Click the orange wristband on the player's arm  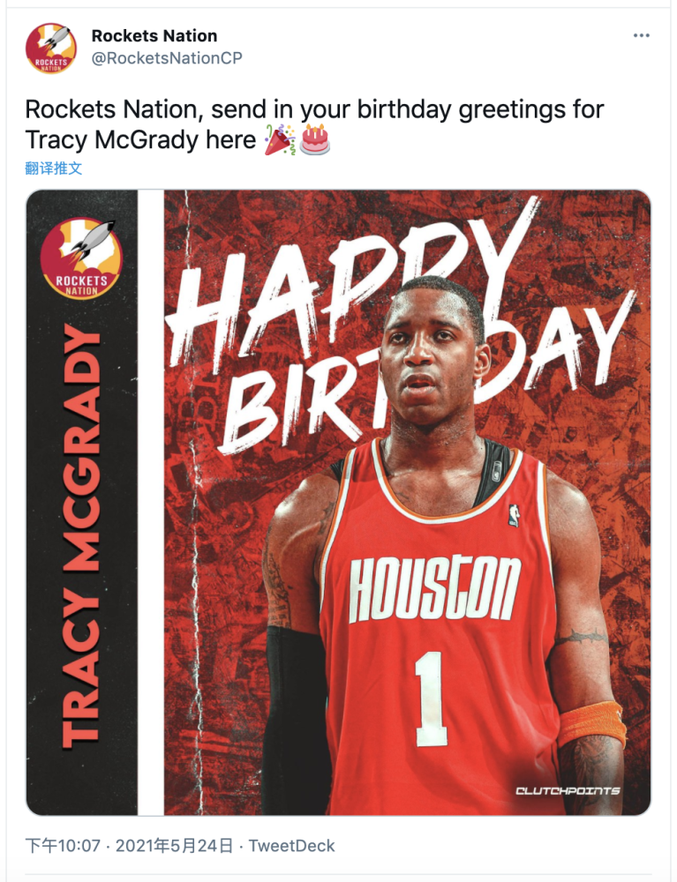[591, 724]
